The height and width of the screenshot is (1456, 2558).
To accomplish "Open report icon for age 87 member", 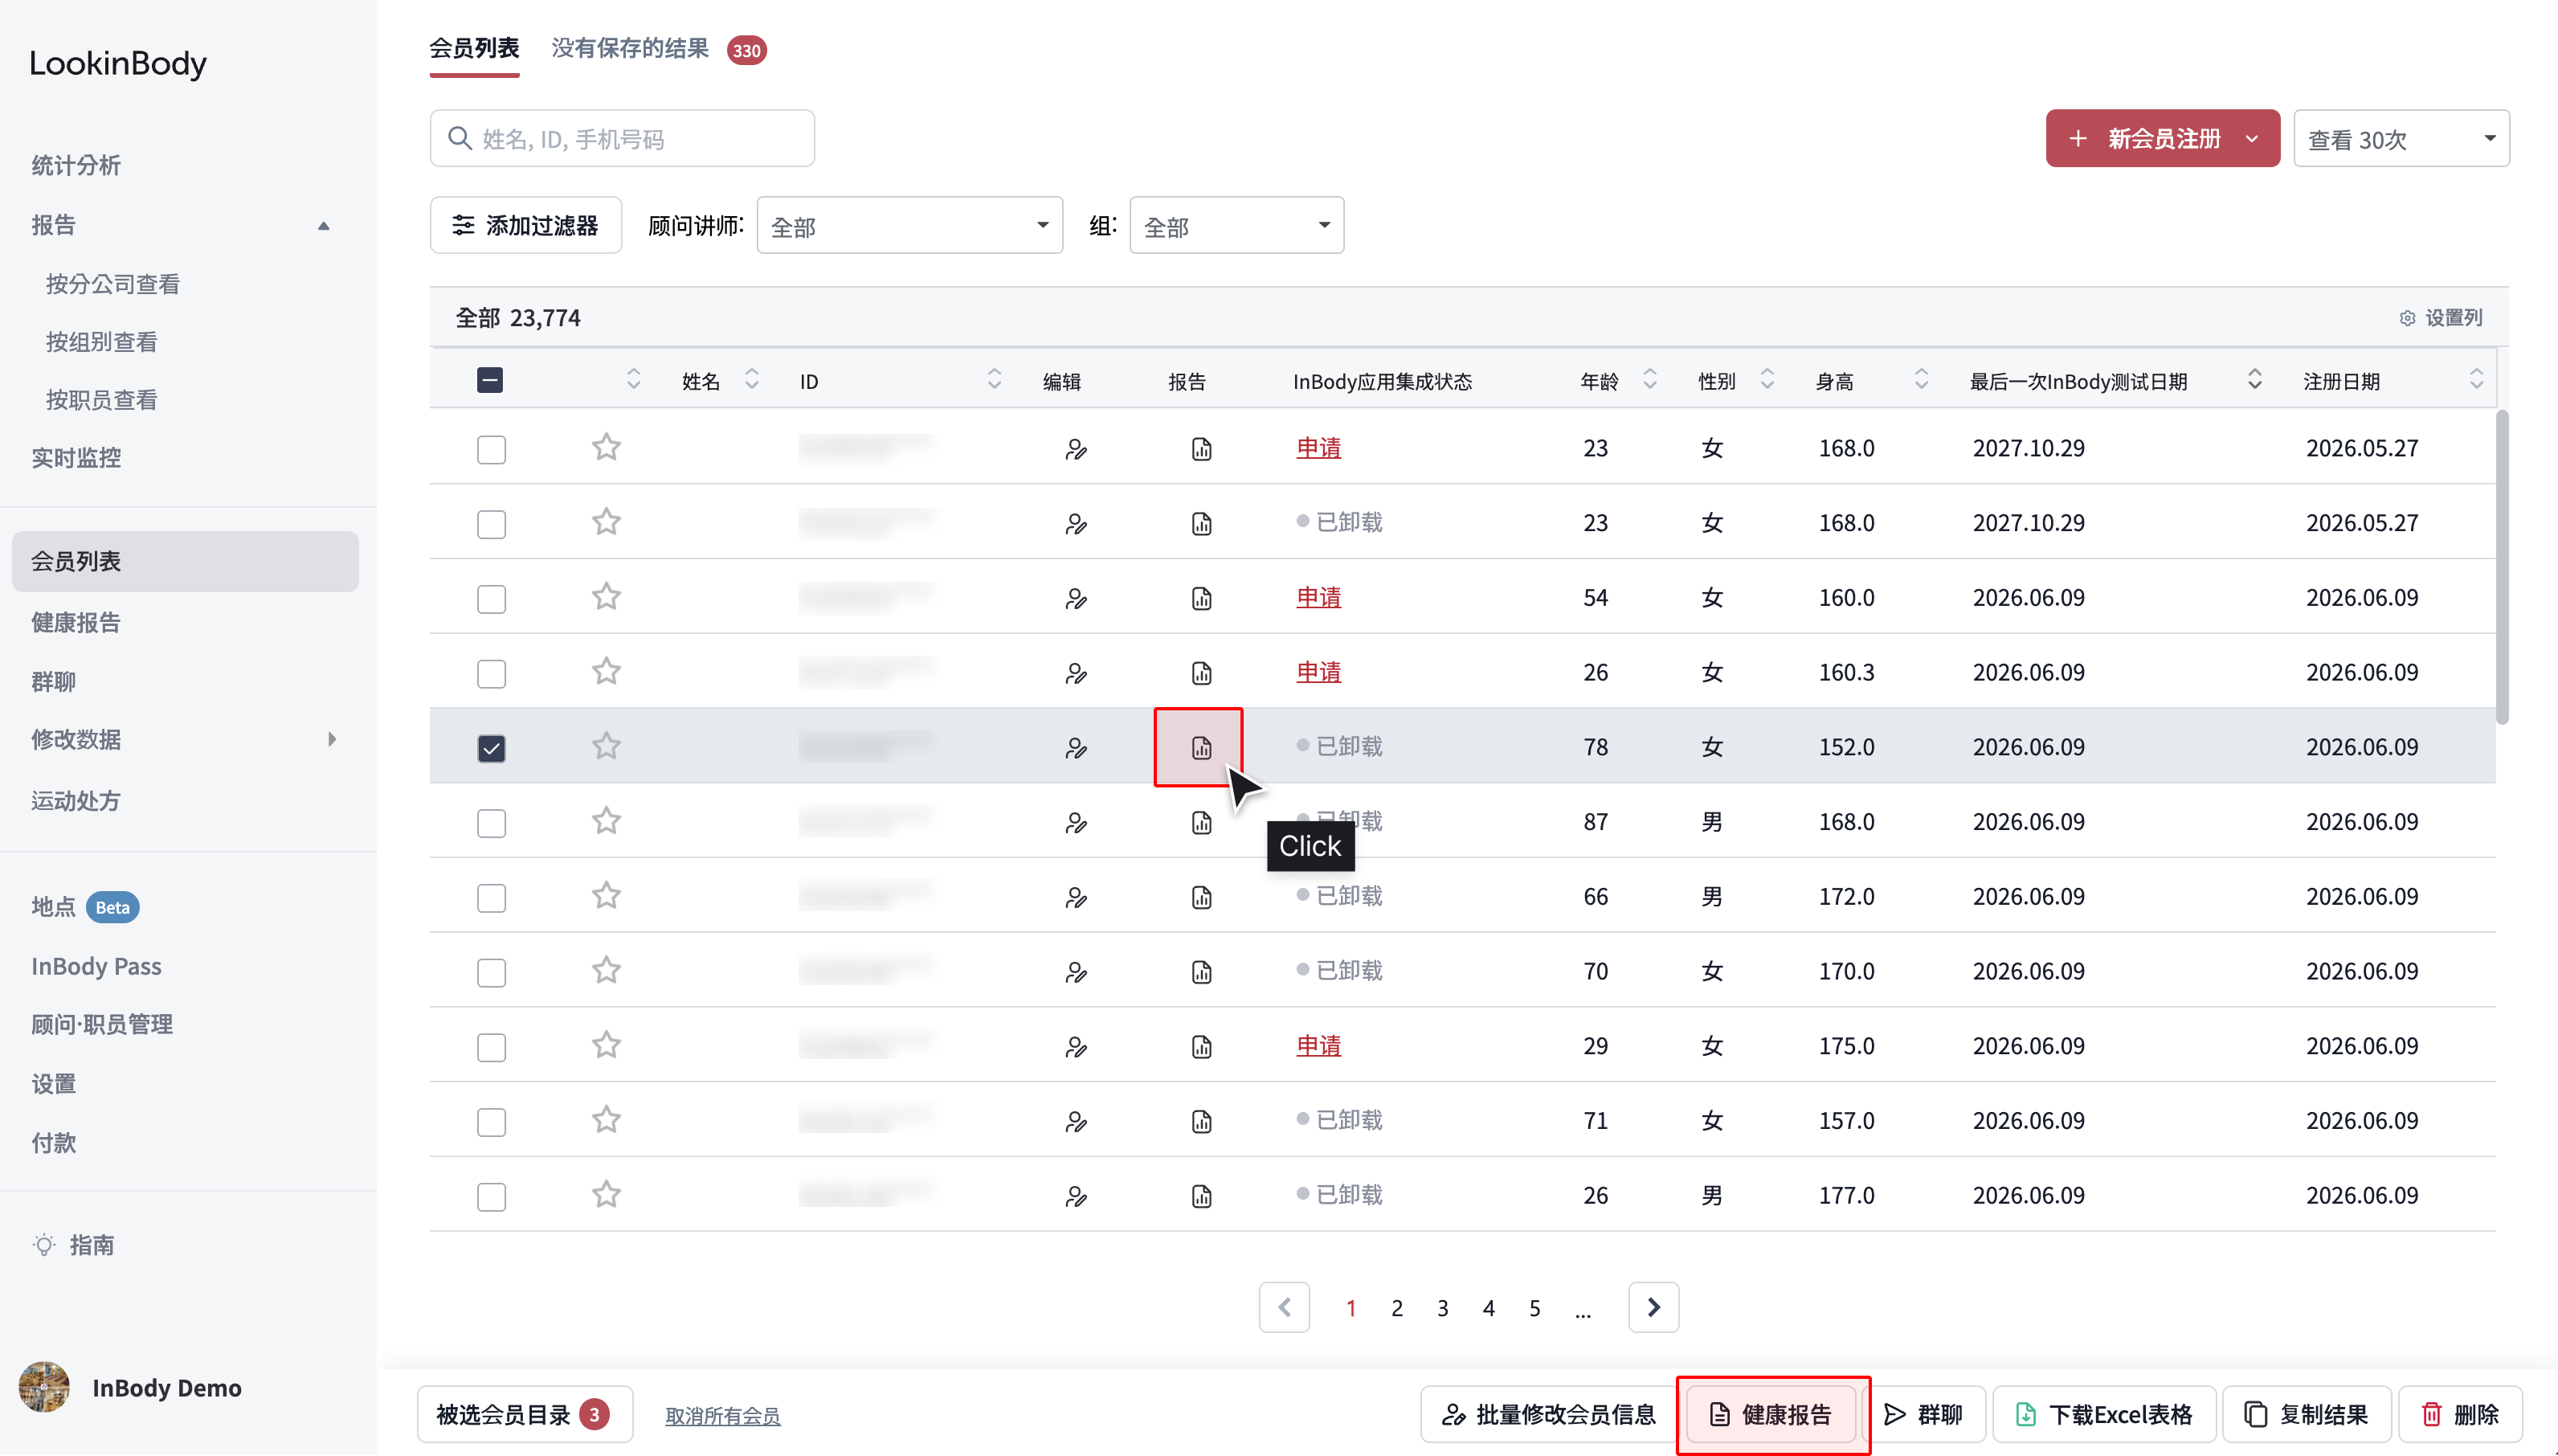I will [x=1200, y=822].
